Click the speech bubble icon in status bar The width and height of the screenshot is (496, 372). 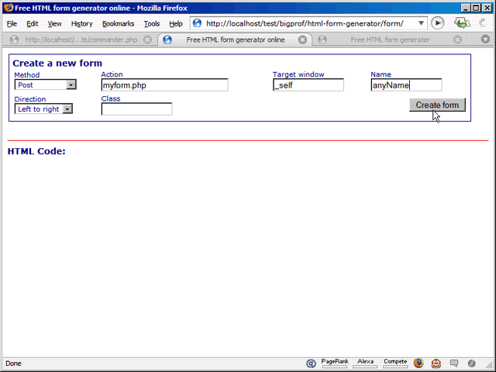click(454, 363)
